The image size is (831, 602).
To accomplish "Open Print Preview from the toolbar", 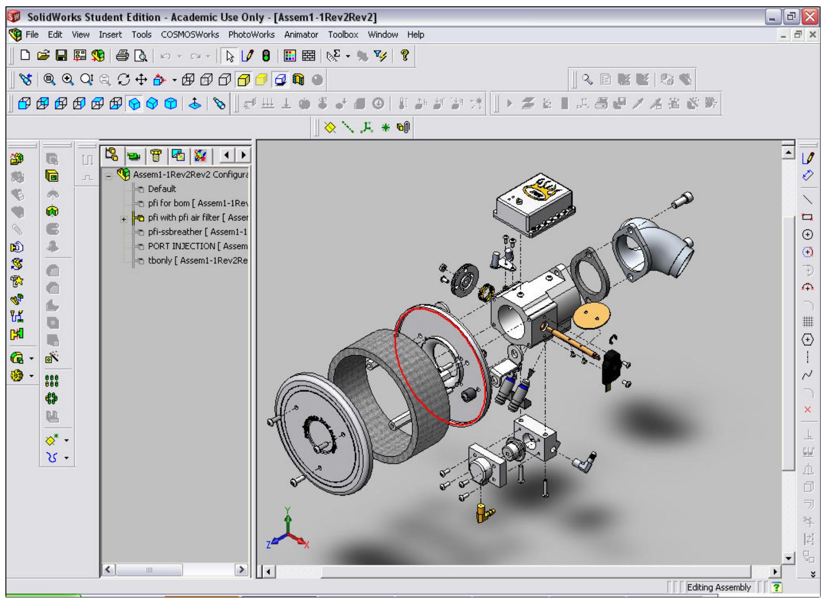I will [x=142, y=55].
